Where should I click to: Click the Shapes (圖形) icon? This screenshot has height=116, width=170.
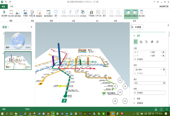coord(56,12)
